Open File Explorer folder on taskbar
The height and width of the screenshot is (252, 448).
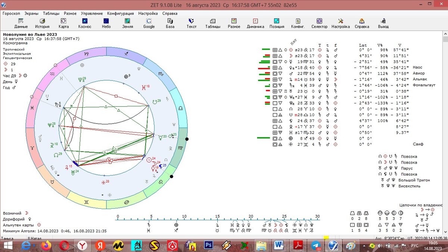pyautogui.click(x=262, y=246)
